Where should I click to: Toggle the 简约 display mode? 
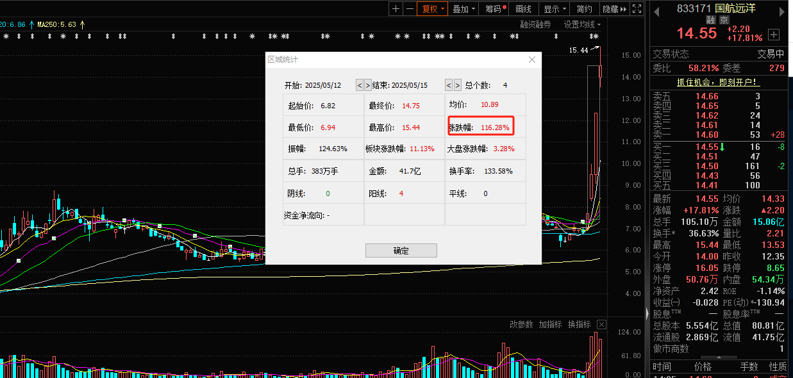click(584, 9)
